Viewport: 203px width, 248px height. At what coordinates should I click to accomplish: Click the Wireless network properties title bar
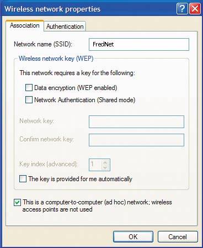pos(88,9)
